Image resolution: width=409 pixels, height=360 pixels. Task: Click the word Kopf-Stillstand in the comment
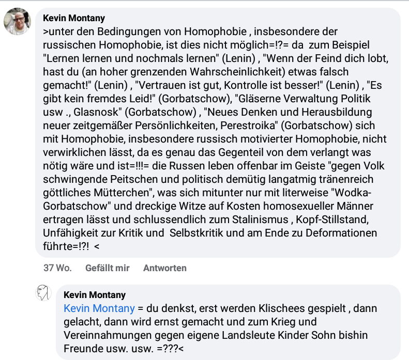click(332, 220)
